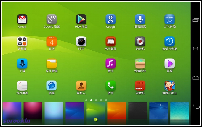Screen dimensions: 202x127
Task: Open Google 设置 app
Action: pos(52,19)
